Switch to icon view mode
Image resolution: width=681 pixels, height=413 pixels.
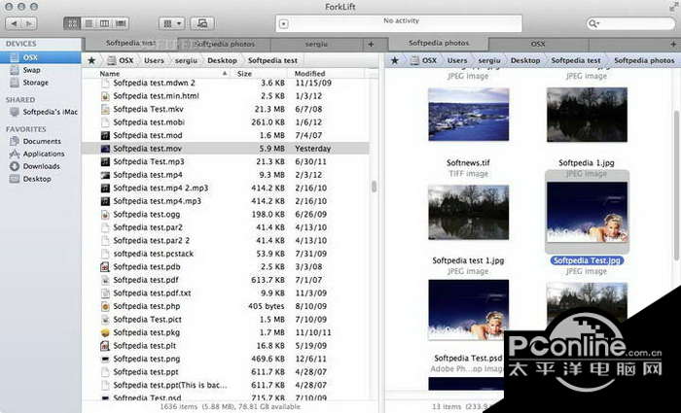point(72,23)
